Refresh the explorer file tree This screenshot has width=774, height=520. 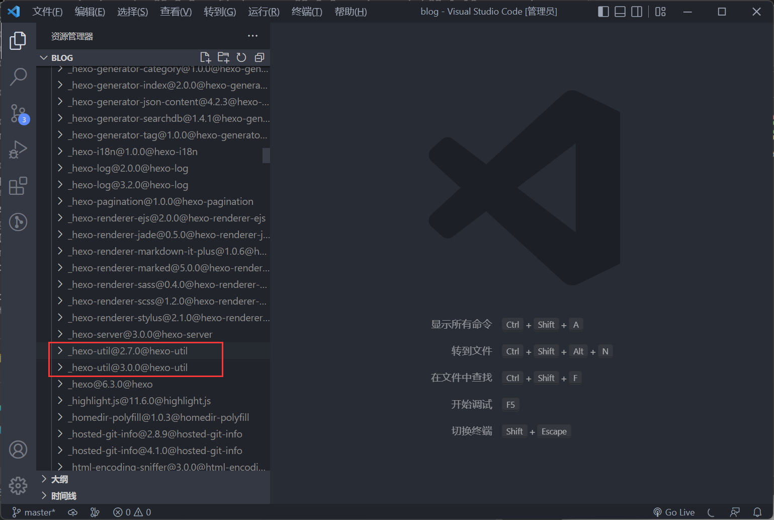click(241, 57)
